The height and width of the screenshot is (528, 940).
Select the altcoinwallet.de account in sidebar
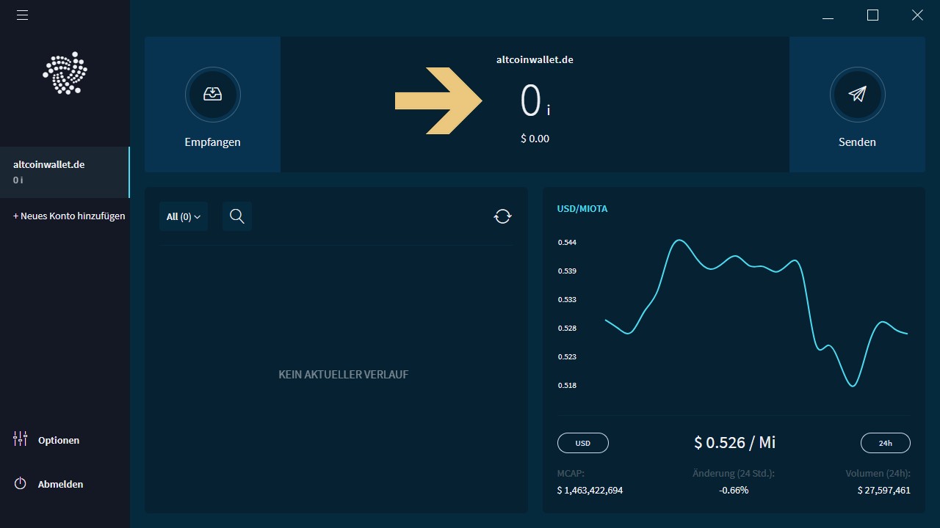pyautogui.click(x=65, y=172)
